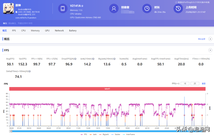The image size is (214, 136).
Task: Select the red label1 bar
Action: (x=107, y=89)
